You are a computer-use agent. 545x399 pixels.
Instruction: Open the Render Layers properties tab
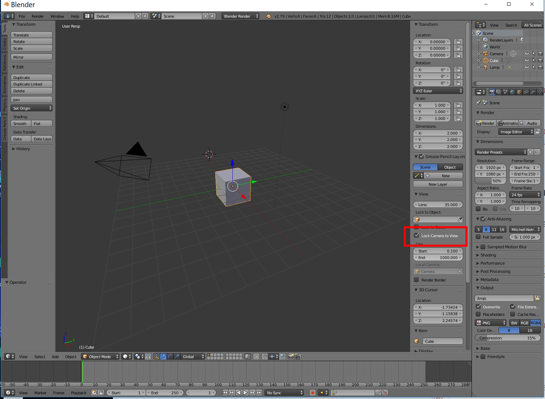(499, 92)
